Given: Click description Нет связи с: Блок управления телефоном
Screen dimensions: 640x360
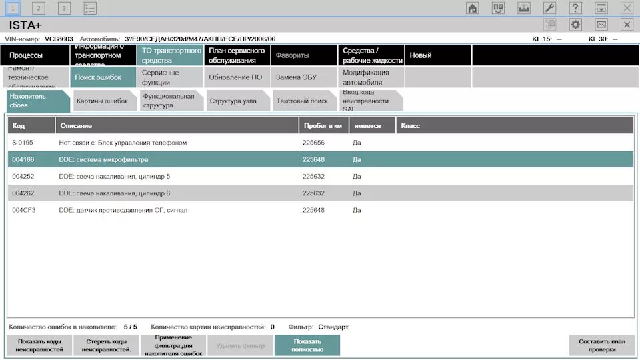Looking at the screenshot, I should tap(123, 143).
